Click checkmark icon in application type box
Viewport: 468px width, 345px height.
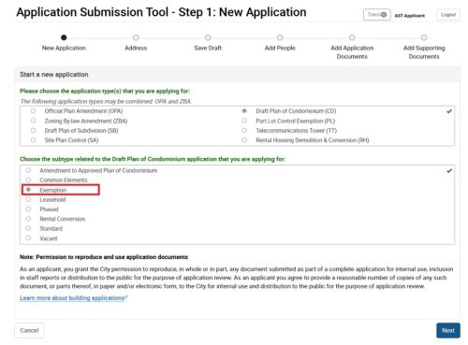(x=449, y=111)
